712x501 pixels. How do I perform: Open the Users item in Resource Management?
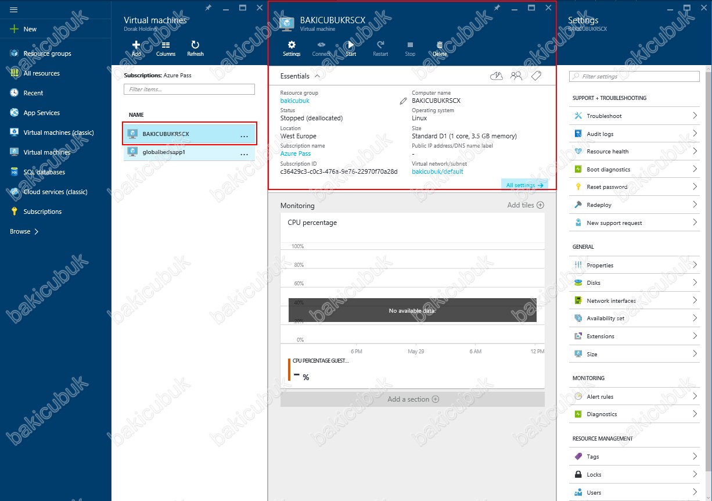click(635, 492)
